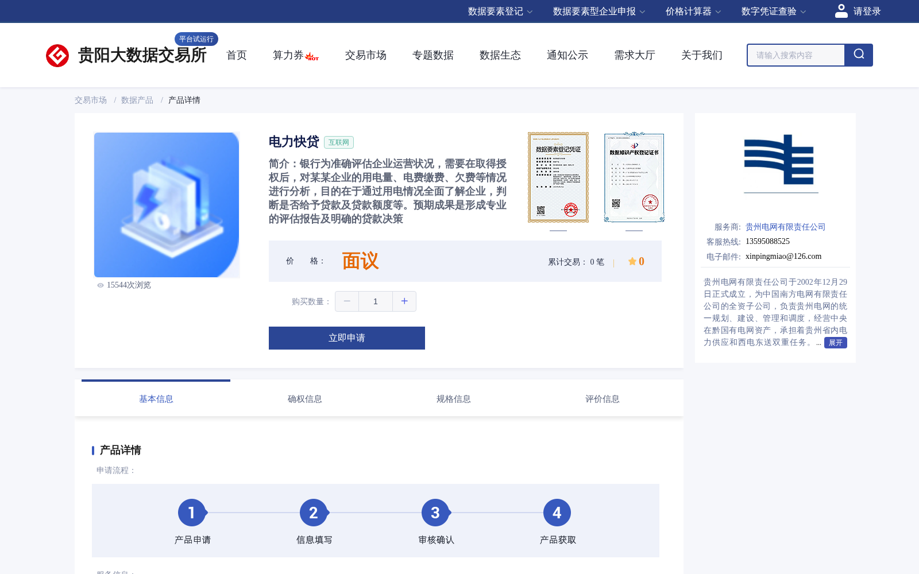Decrease purchase quantity with minus button
Image resolution: width=919 pixels, height=574 pixels.
(347, 301)
